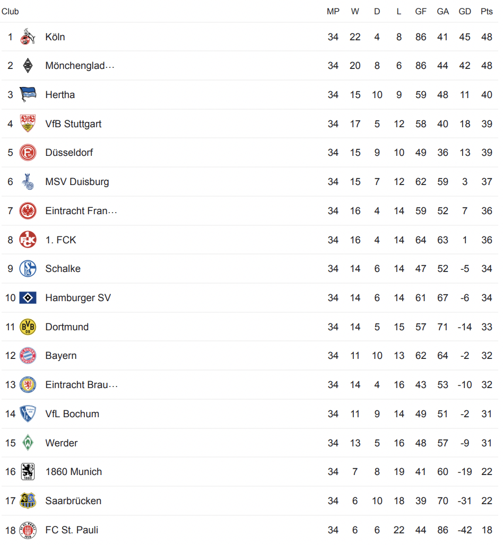
Task: Select the 1860 Munich lion crest
Action: (28, 472)
